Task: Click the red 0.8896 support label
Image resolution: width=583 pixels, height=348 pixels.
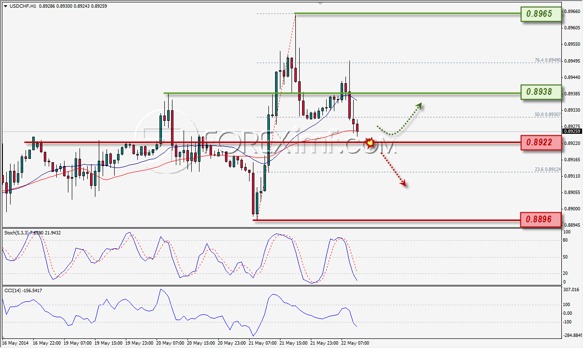Action: tap(541, 220)
